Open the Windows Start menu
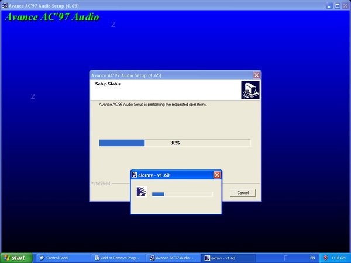The height and width of the screenshot is (263, 351). (16, 258)
